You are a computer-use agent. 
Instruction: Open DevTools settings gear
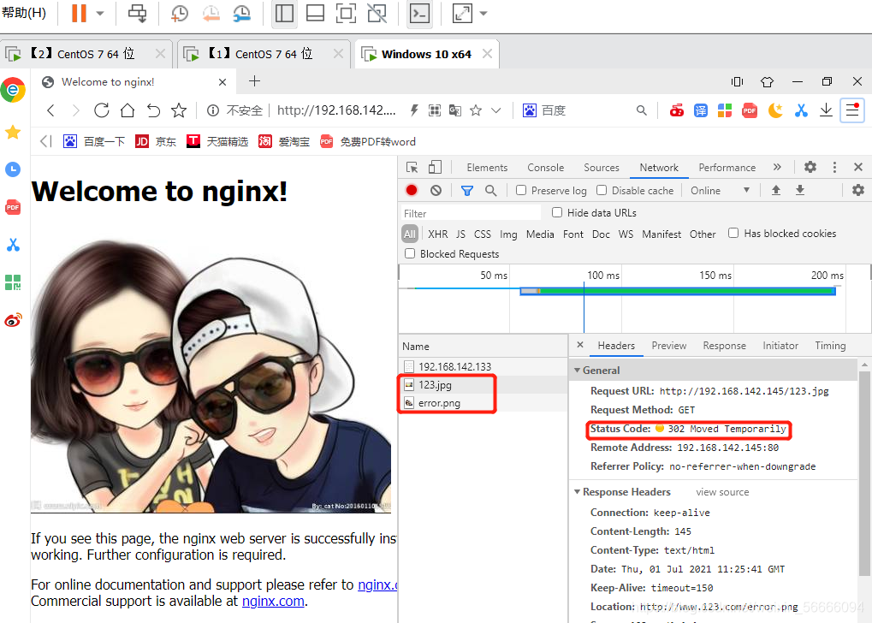click(x=810, y=167)
